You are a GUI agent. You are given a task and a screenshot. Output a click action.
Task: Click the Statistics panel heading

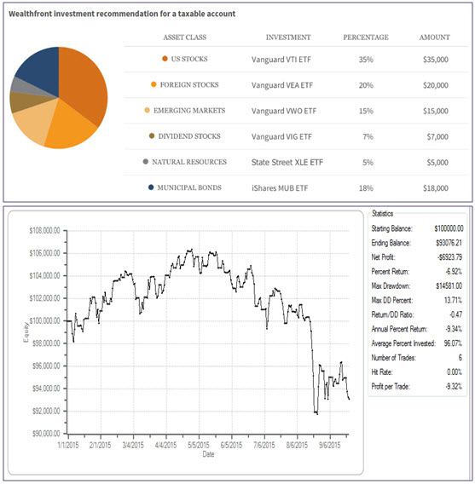[x=382, y=214]
